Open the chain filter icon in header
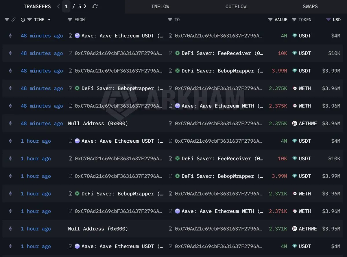 [7, 20]
